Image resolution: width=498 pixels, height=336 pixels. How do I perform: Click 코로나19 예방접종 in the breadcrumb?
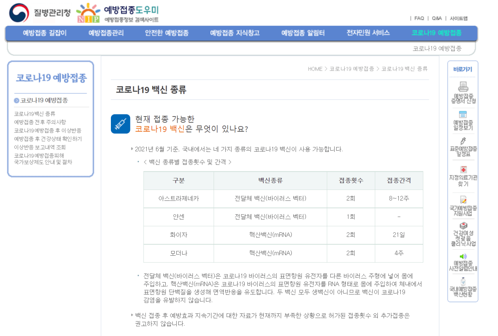pyautogui.click(x=352, y=69)
